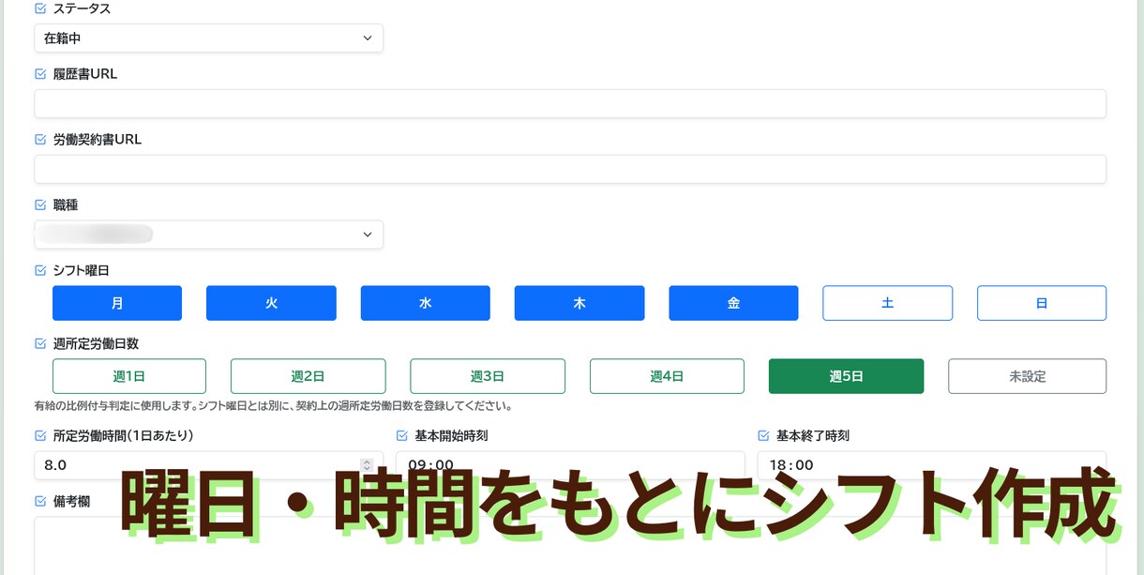The height and width of the screenshot is (575, 1144).
Task: Select 週2日 working days
Action: 309,376
